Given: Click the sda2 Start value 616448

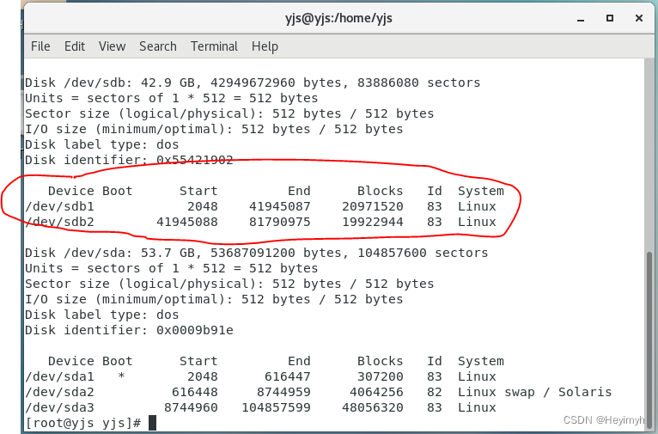Looking at the screenshot, I should click(x=195, y=392).
